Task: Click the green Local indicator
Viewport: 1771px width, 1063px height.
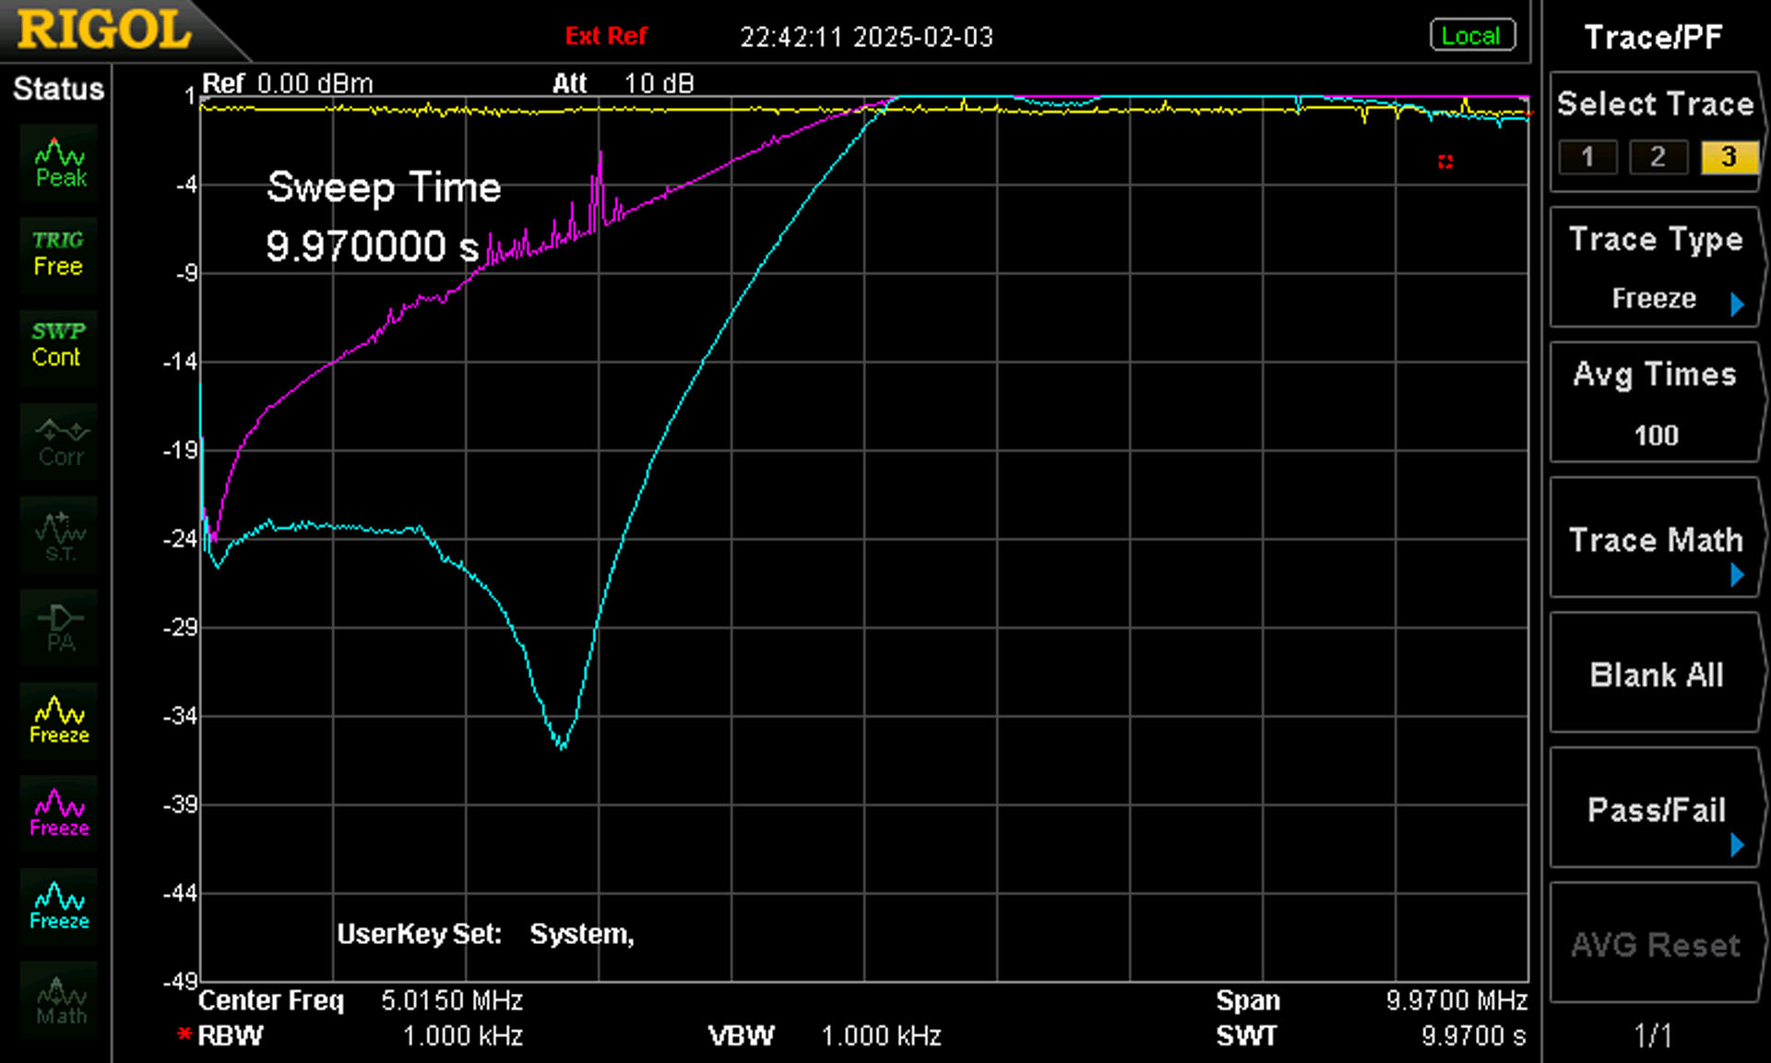Action: click(1472, 36)
